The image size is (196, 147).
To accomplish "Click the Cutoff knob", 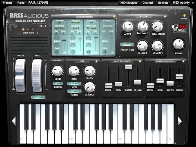I will (x=127, y=27).
